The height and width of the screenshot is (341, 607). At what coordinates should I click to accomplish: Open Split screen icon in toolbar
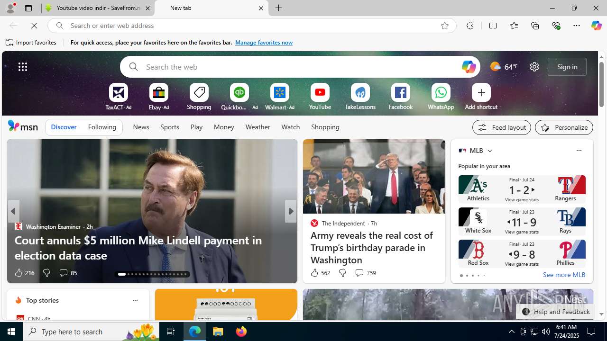(493, 26)
